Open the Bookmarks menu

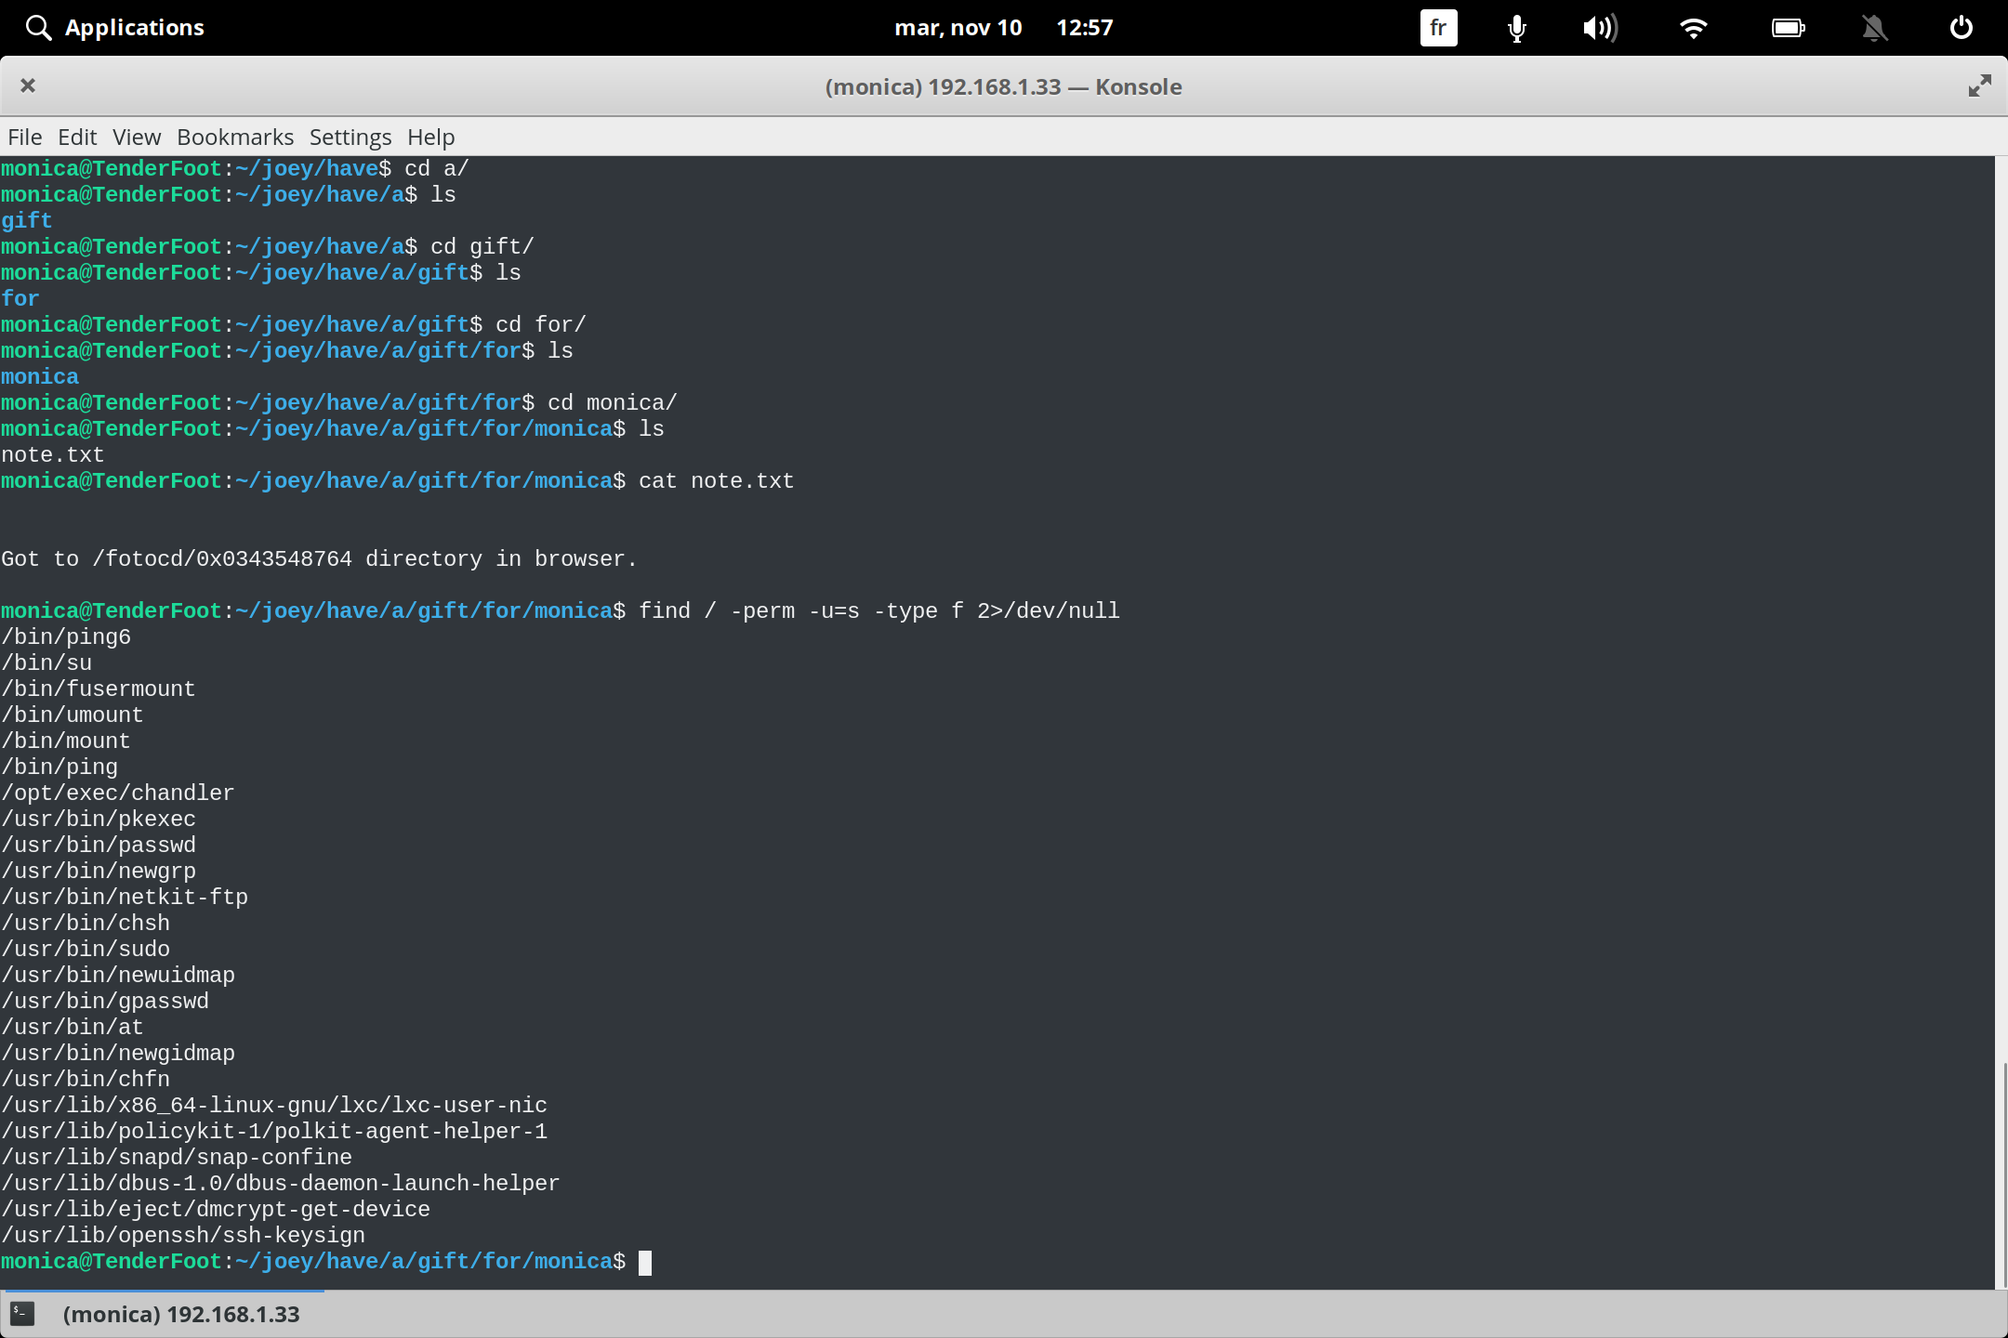pos(234,137)
